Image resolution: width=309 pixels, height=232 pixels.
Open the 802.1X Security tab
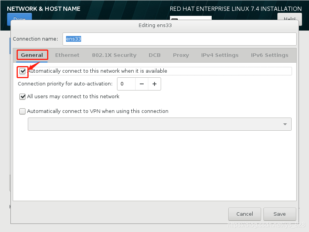coord(114,55)
